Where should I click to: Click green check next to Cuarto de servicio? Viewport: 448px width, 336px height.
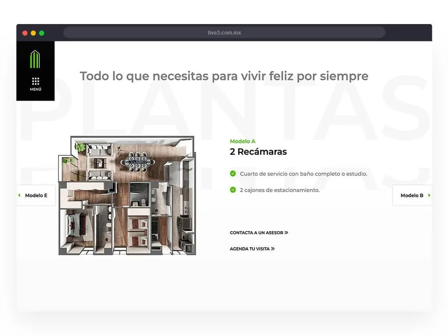[x=233, y=174]
